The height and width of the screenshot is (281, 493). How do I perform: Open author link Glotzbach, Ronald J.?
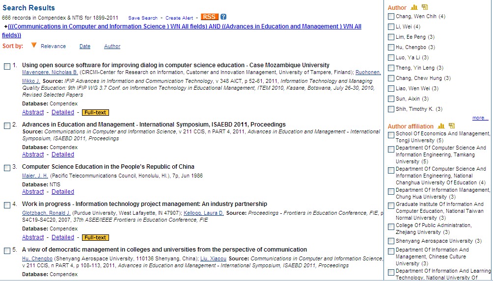[46, 213]
